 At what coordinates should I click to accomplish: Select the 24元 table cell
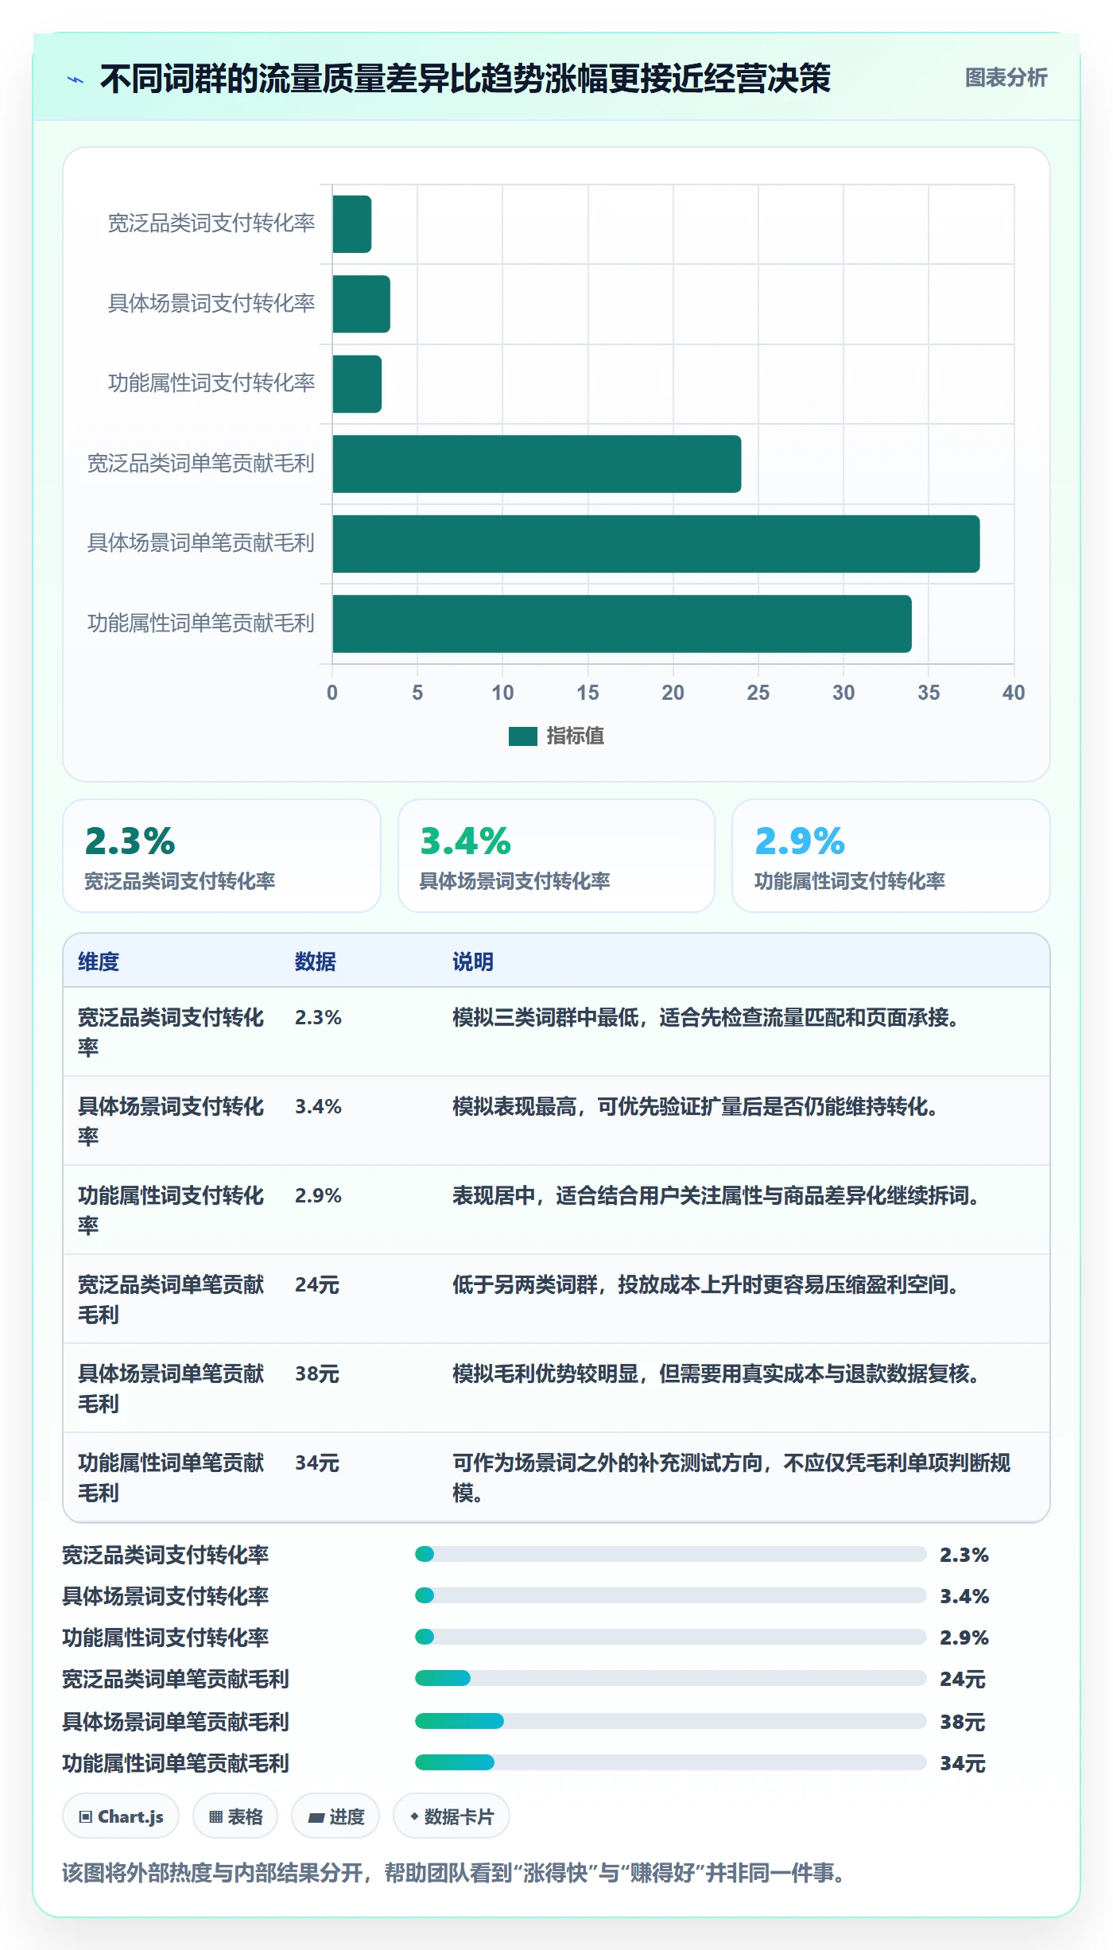click(x=317, y=1284)
